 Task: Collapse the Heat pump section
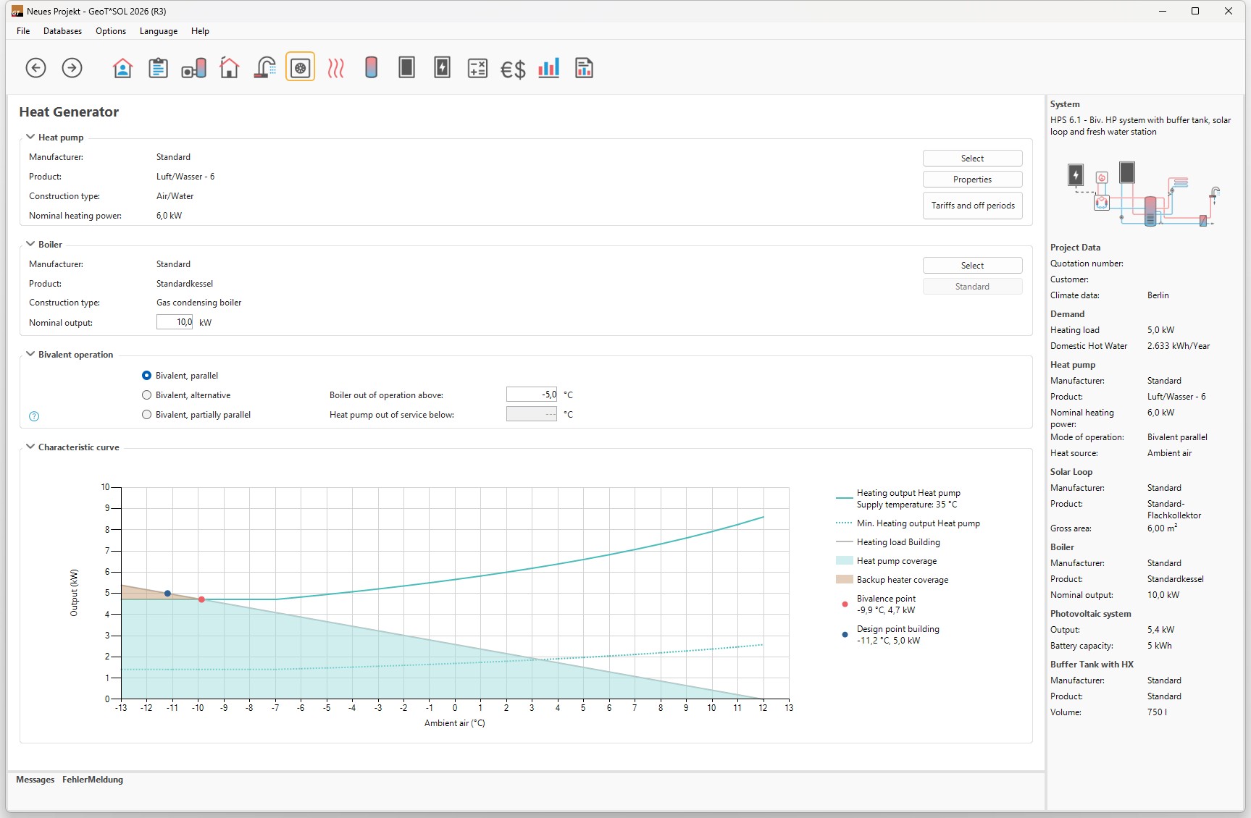click(x=30, y=137)
